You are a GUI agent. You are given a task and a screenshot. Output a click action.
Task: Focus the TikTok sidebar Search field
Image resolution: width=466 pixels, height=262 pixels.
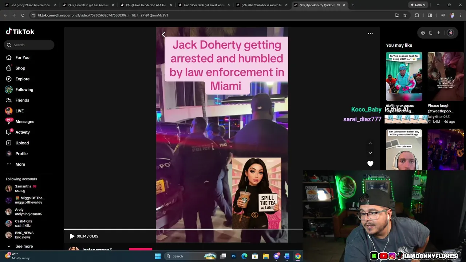(x=29, y=45)
